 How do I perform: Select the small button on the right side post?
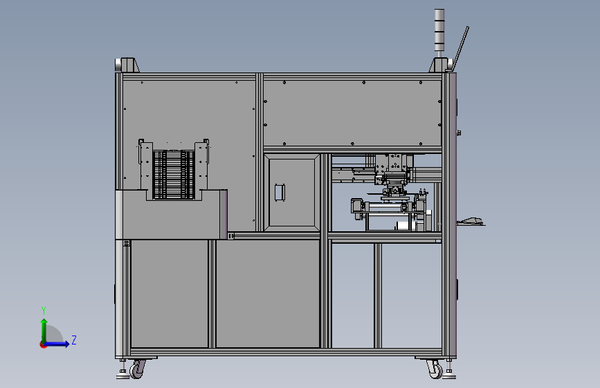pyautogui.click(x=459, y=133)
